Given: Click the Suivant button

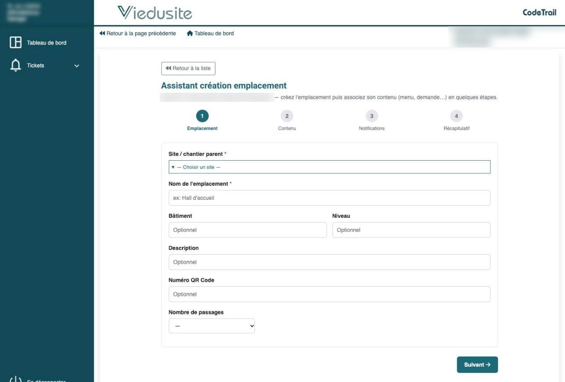Looking at the screenshot, I should pos(477,365).
